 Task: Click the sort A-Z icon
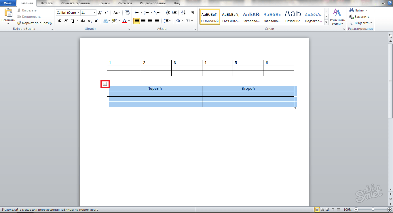click(x=183, y=13)
